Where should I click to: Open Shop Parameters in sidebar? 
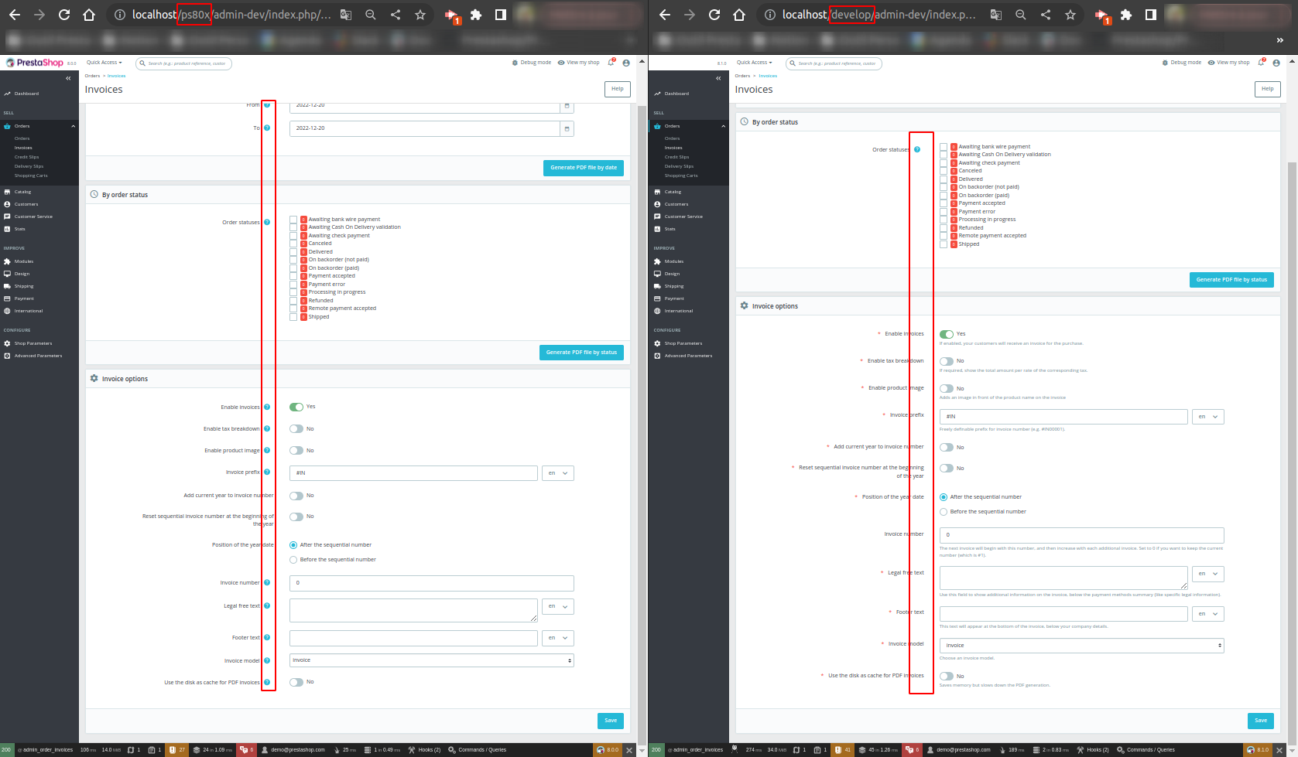coord(33,343)
